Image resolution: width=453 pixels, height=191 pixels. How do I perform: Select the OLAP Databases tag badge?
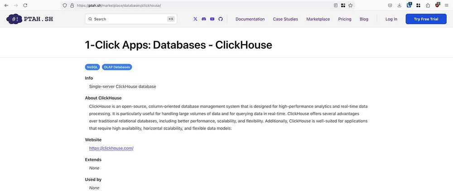click(117, 67)
